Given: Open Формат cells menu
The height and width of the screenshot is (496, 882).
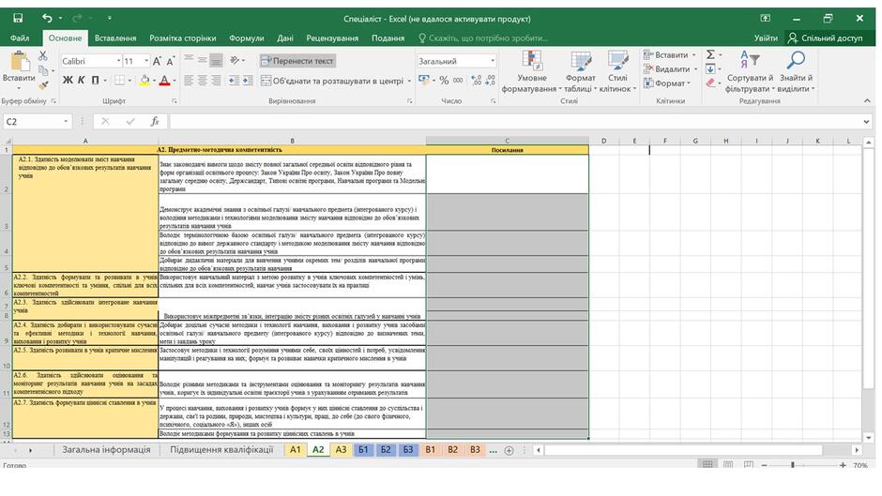Looking at the screenshot, I should [667, 83].
